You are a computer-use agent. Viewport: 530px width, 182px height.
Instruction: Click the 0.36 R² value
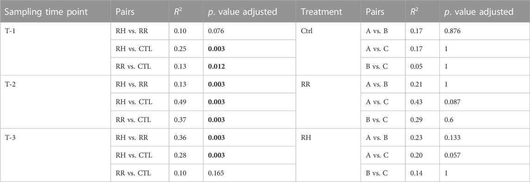pos(180,137)
